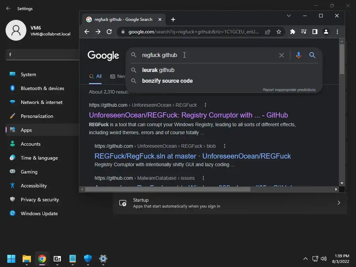Select the All search tab

click(x=95, y=76)
